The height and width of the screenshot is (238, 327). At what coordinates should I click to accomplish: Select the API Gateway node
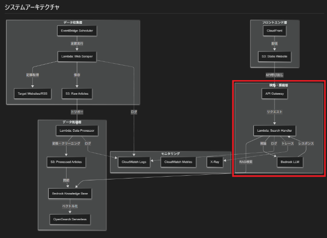tap(275, 94)
